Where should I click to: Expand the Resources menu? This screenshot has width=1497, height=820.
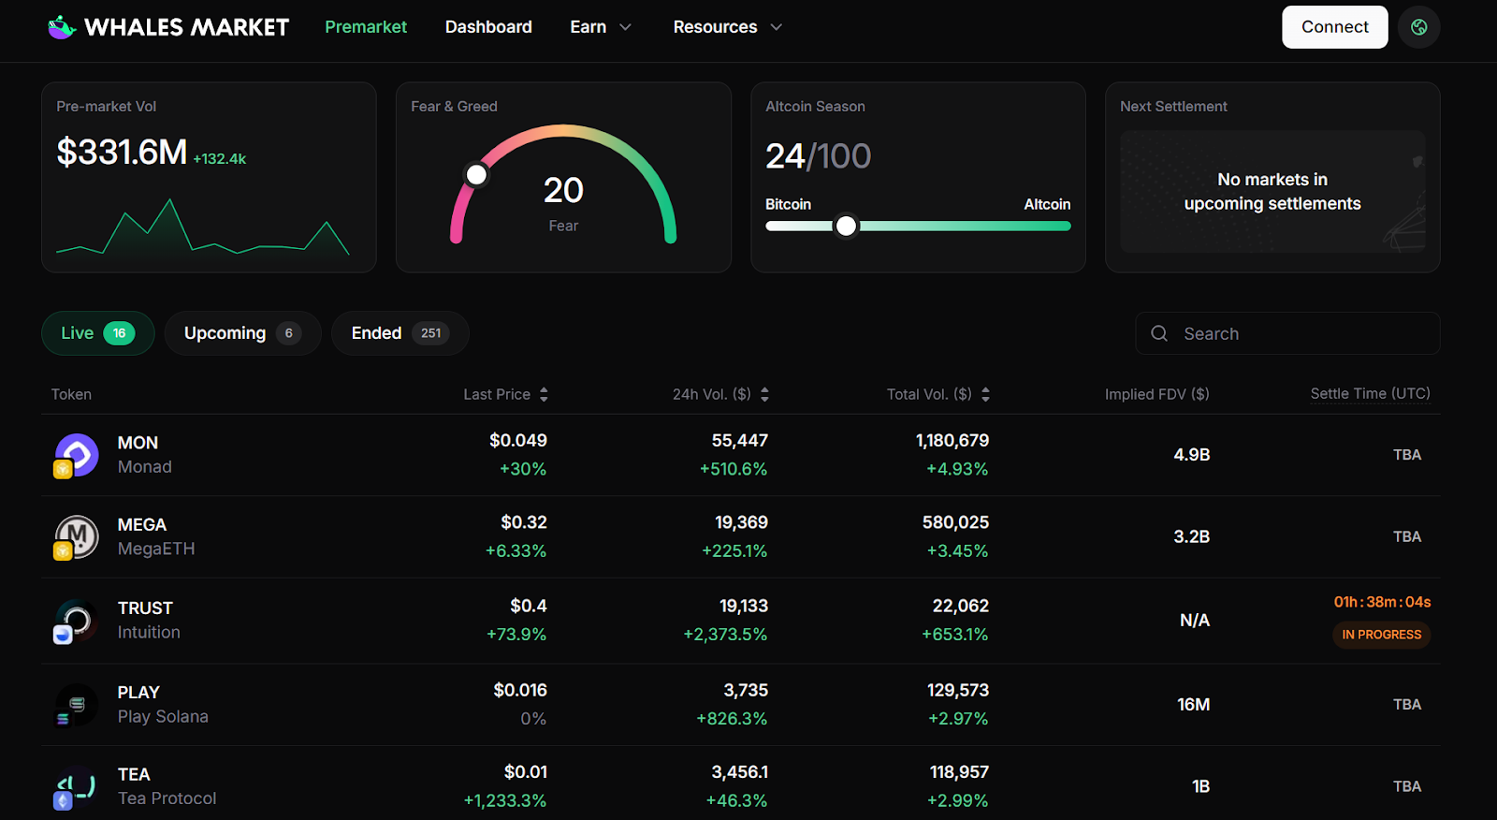tap(727, 27)
